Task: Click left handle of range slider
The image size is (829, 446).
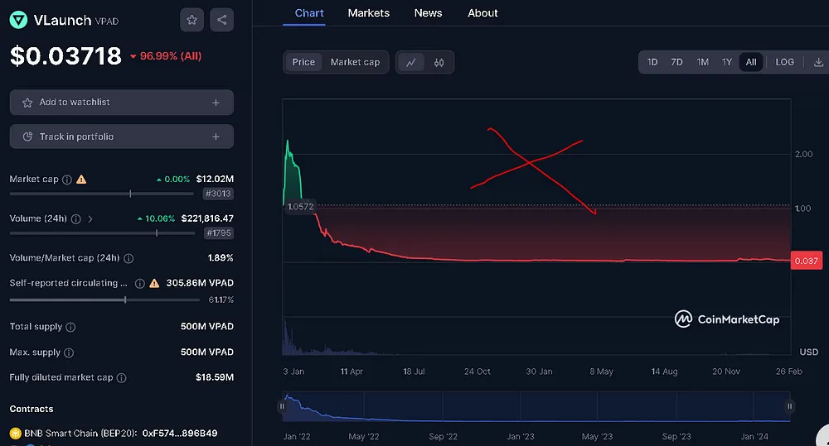Action: [x=282, y=406]
